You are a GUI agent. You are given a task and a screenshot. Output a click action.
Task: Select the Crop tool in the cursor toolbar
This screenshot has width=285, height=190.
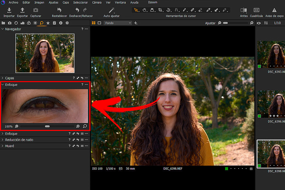pyautogui.click(x=160, y=10)
